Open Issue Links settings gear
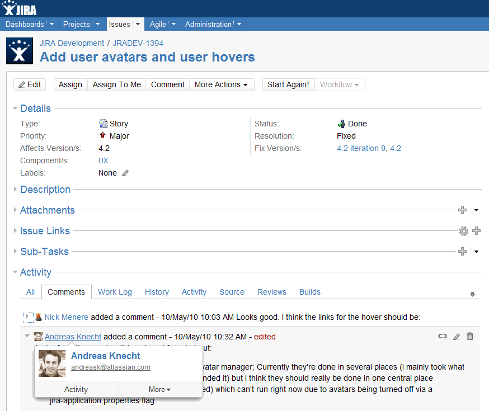This screenshot has width=489, height=411. 463,231
